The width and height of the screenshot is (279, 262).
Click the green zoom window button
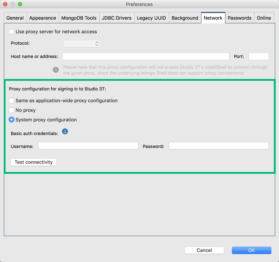coord(20,4)
